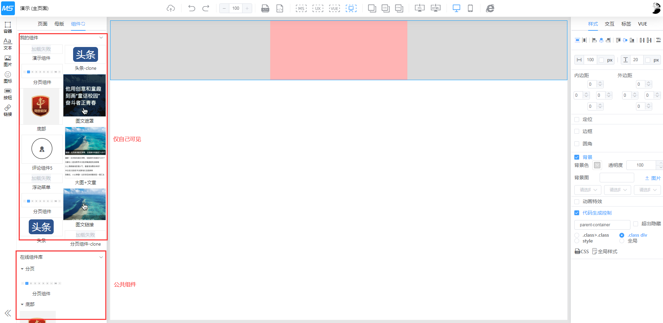Viewport: 663px width, 323px height.
Task: Uncheck the 背景 background checkbox
Action: (577, 157)
